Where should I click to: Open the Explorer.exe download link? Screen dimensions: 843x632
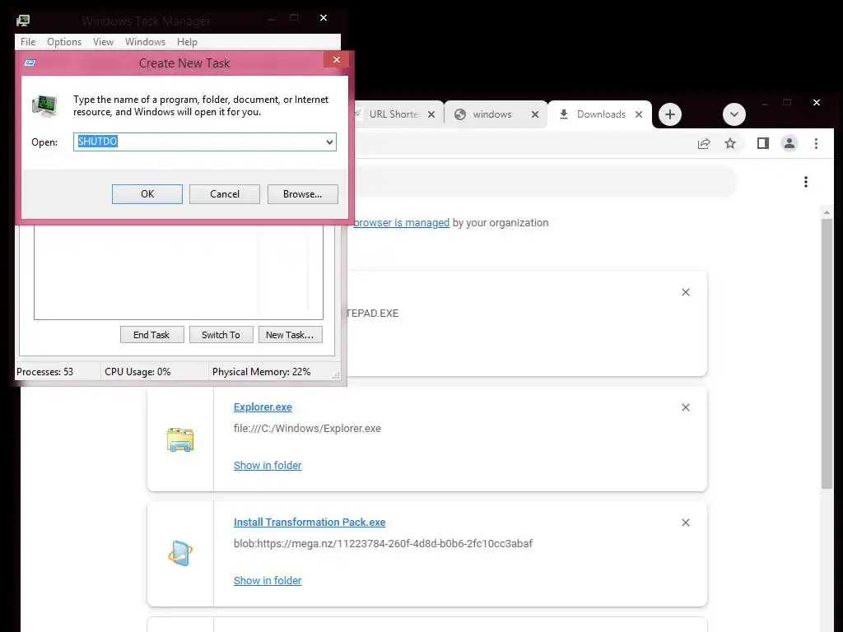[263, 407]
